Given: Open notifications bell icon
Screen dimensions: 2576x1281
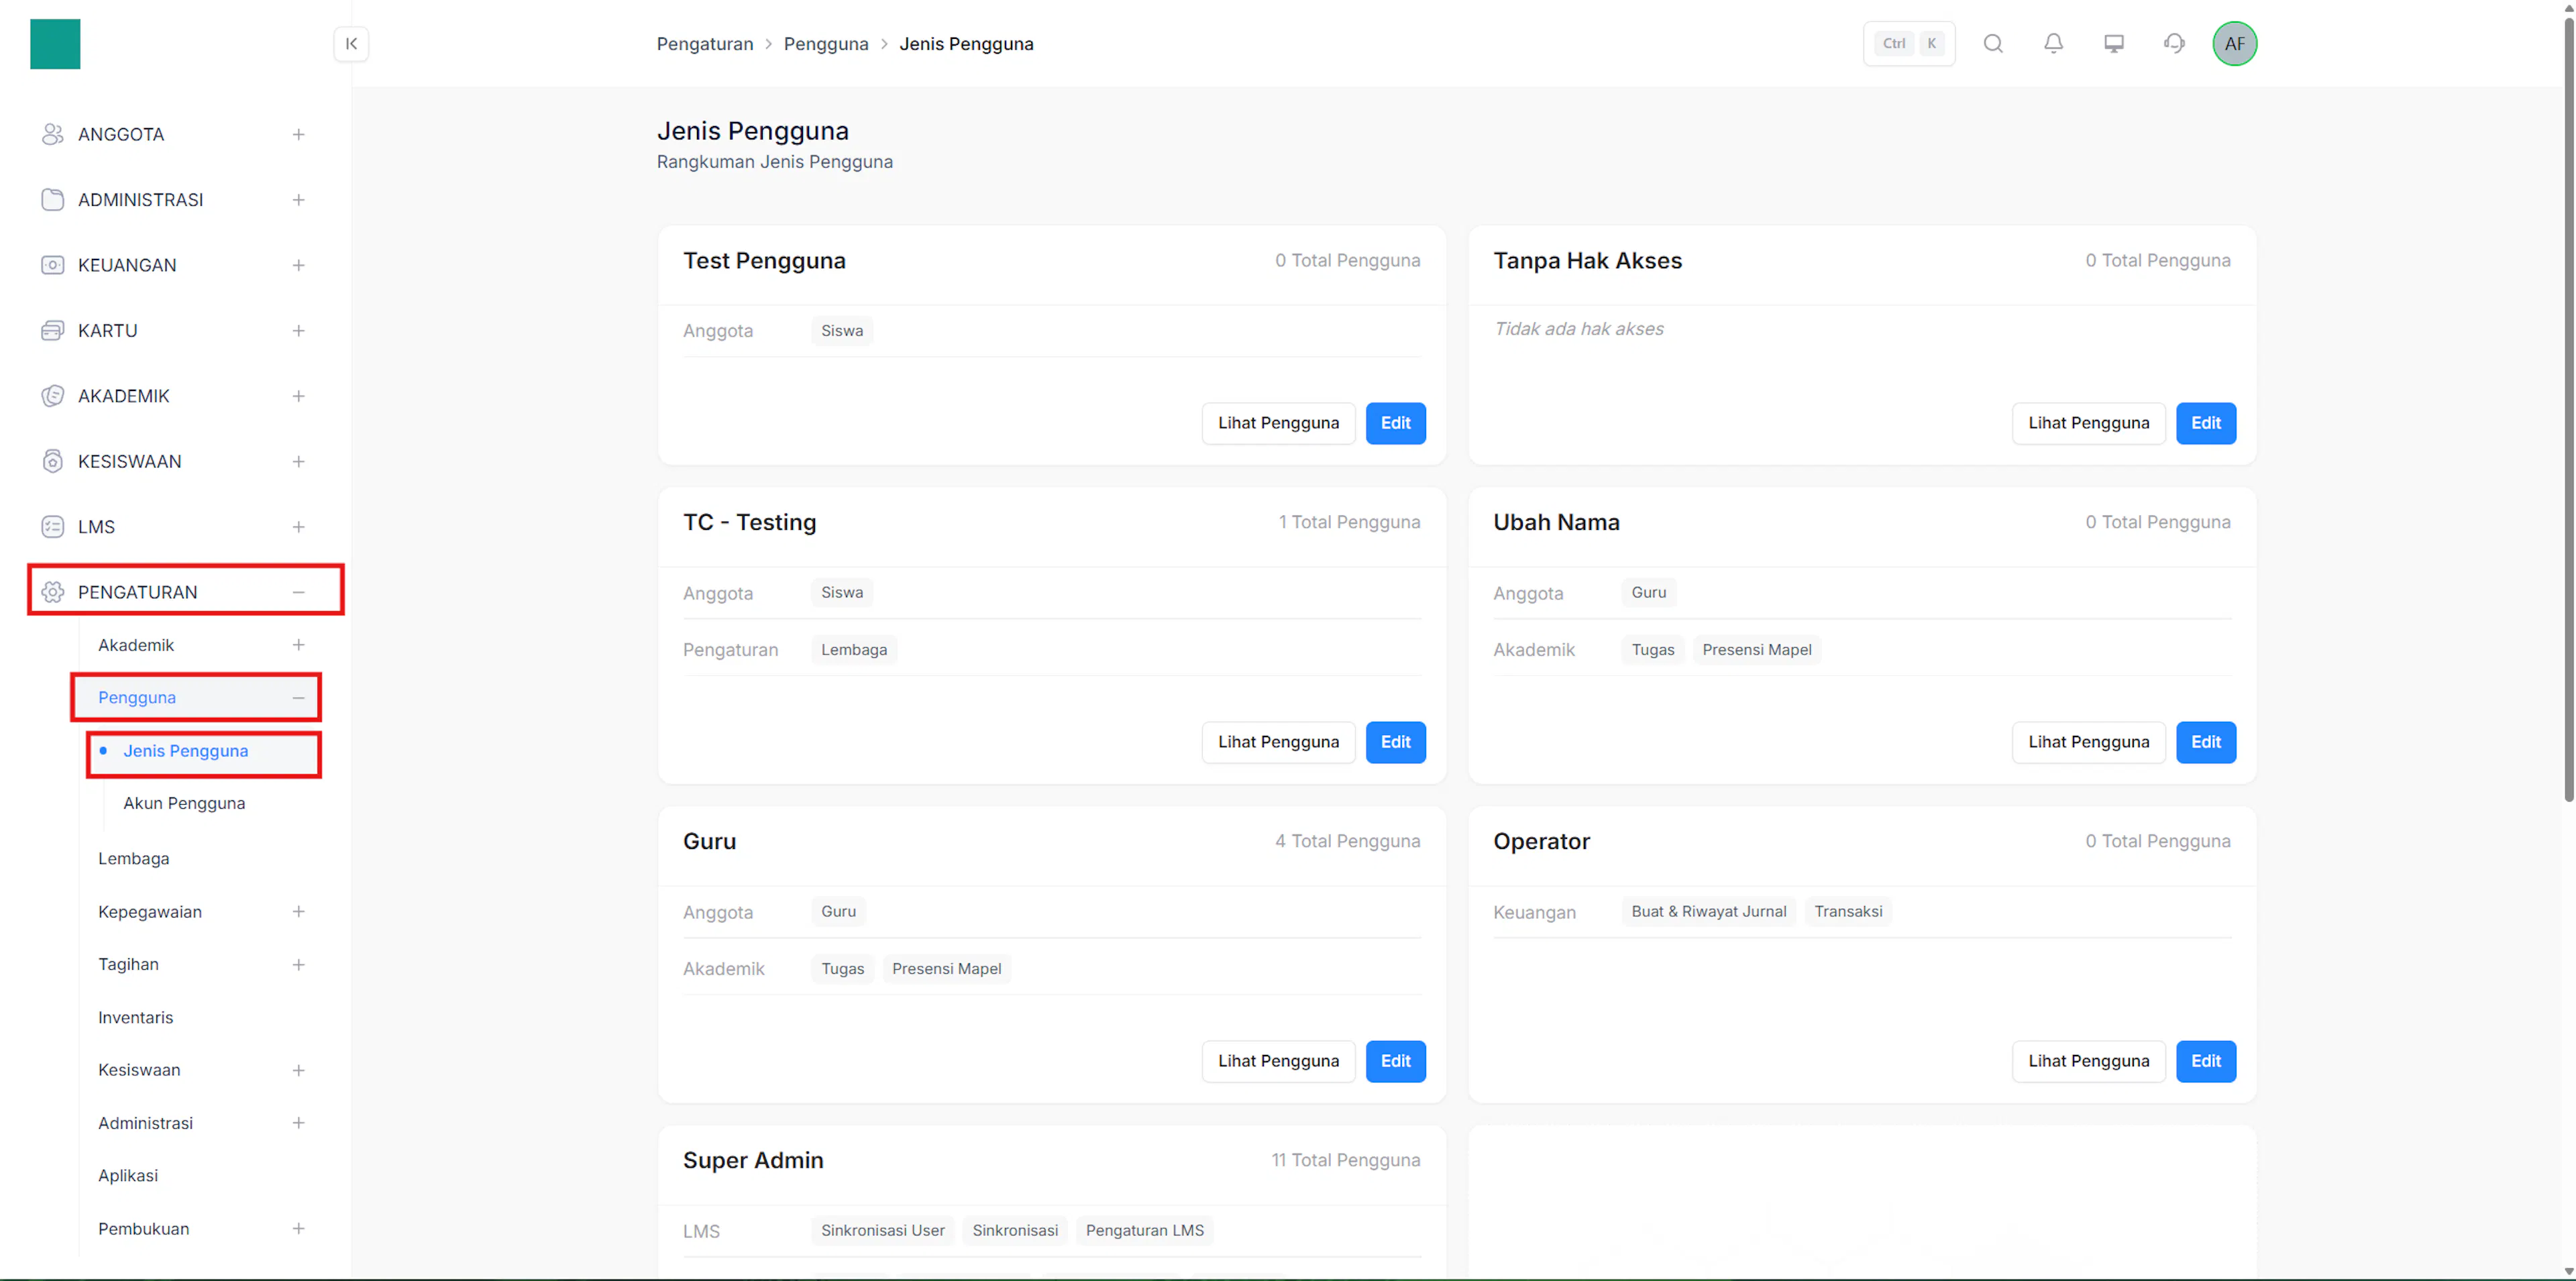Looking at the screenshot, I should [2053, 44].
